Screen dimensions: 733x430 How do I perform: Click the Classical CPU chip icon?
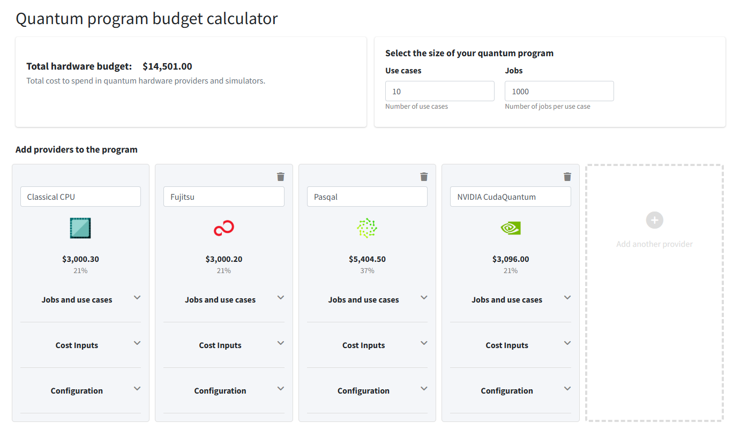click(x=80, y=228)
